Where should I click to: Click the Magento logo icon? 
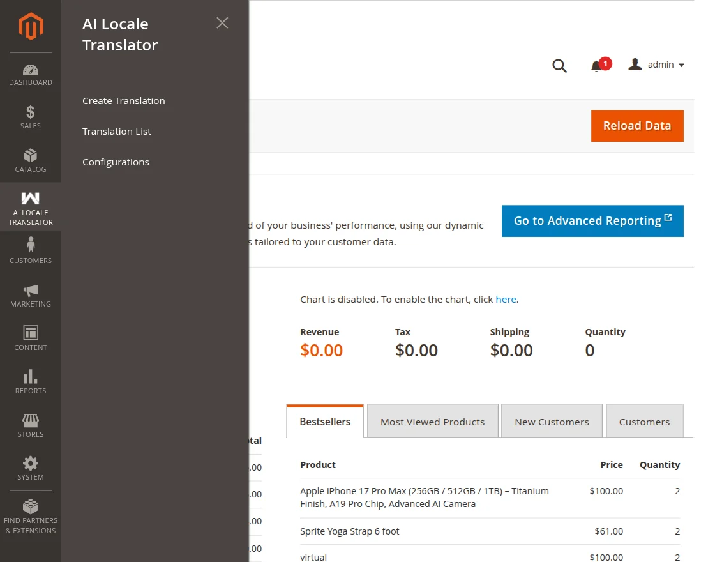click(31, 27)
